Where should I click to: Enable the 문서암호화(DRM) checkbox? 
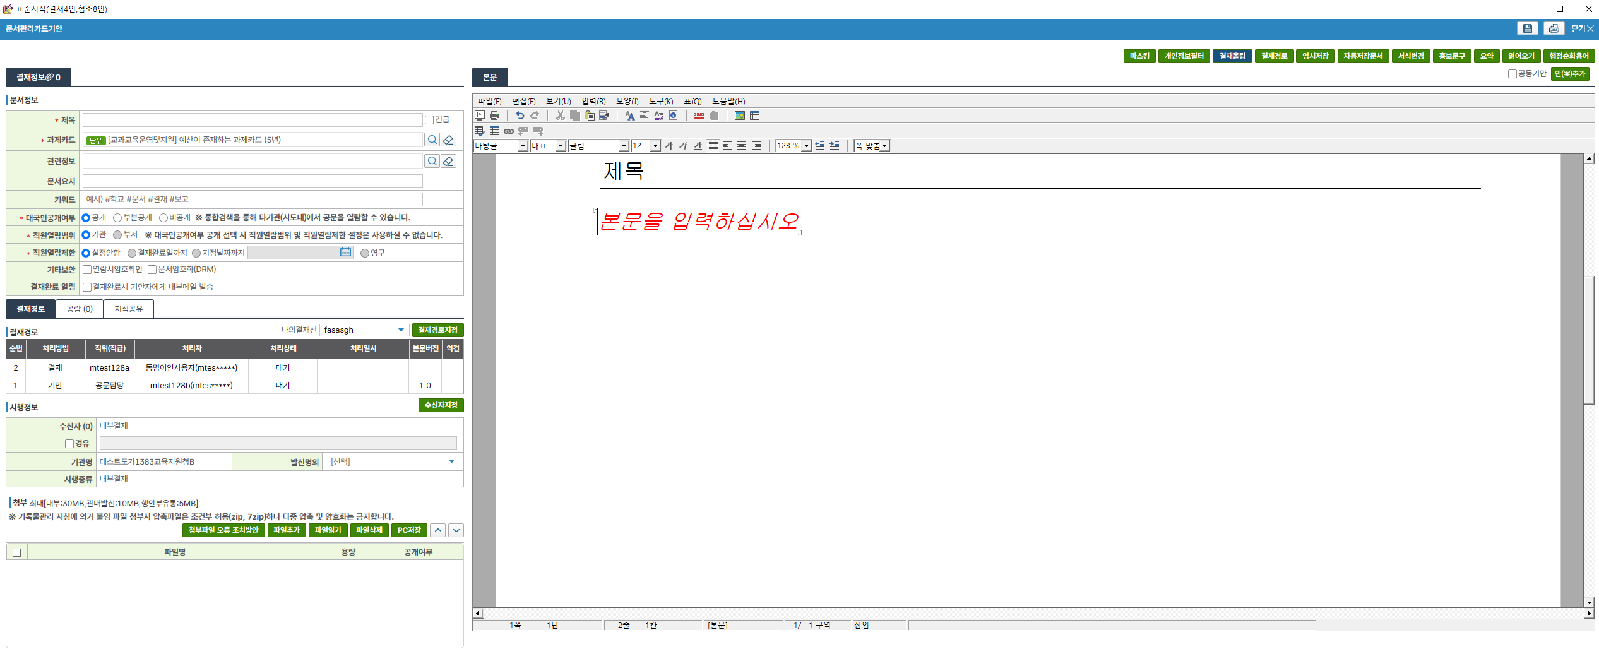click(152, 270)
